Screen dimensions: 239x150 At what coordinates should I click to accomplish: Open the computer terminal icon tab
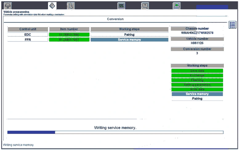pos(176,6)
